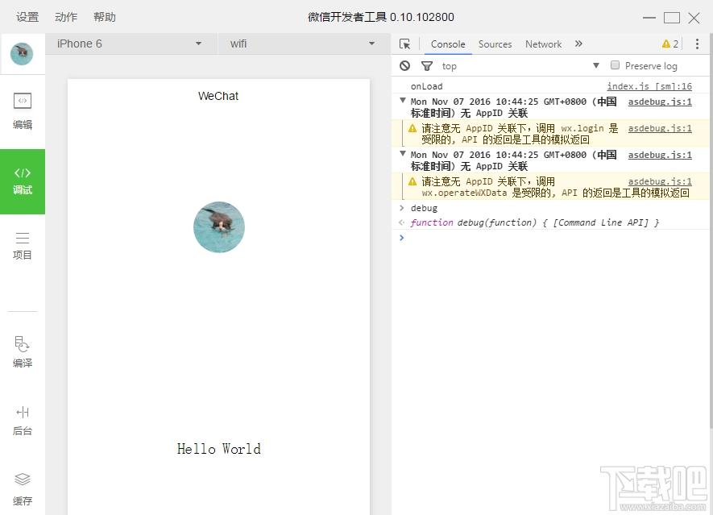The width and height of the screenshot is (713, 515).
Task: Collapse the first timestamp log group
Action: (403, 101)
